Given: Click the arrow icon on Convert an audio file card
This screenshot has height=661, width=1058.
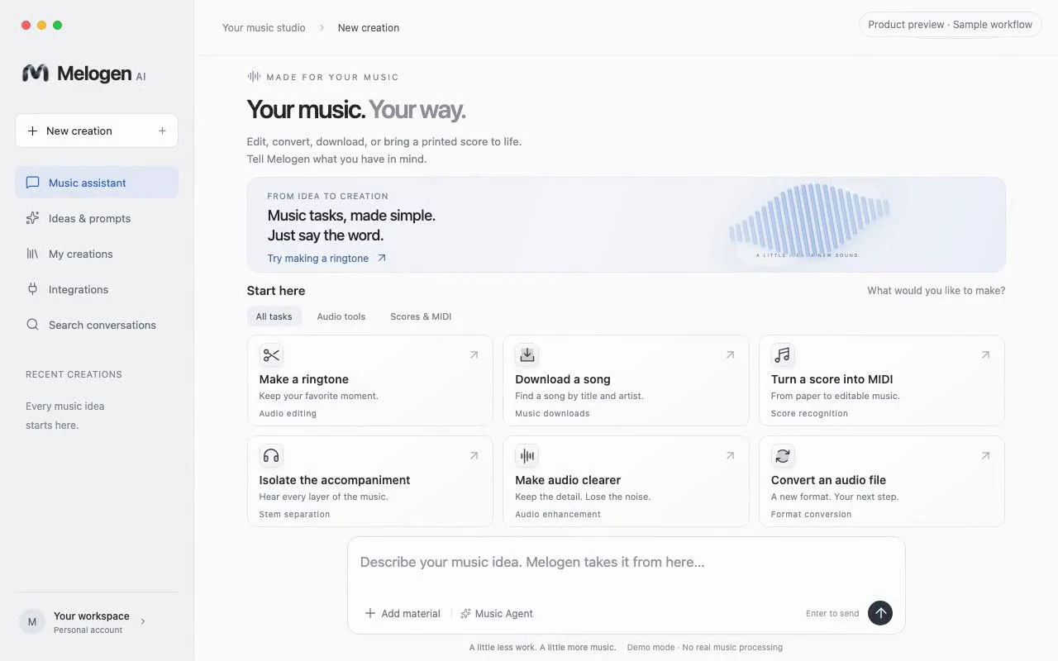Looking at the screenshot, I should (x=985, y=456).
